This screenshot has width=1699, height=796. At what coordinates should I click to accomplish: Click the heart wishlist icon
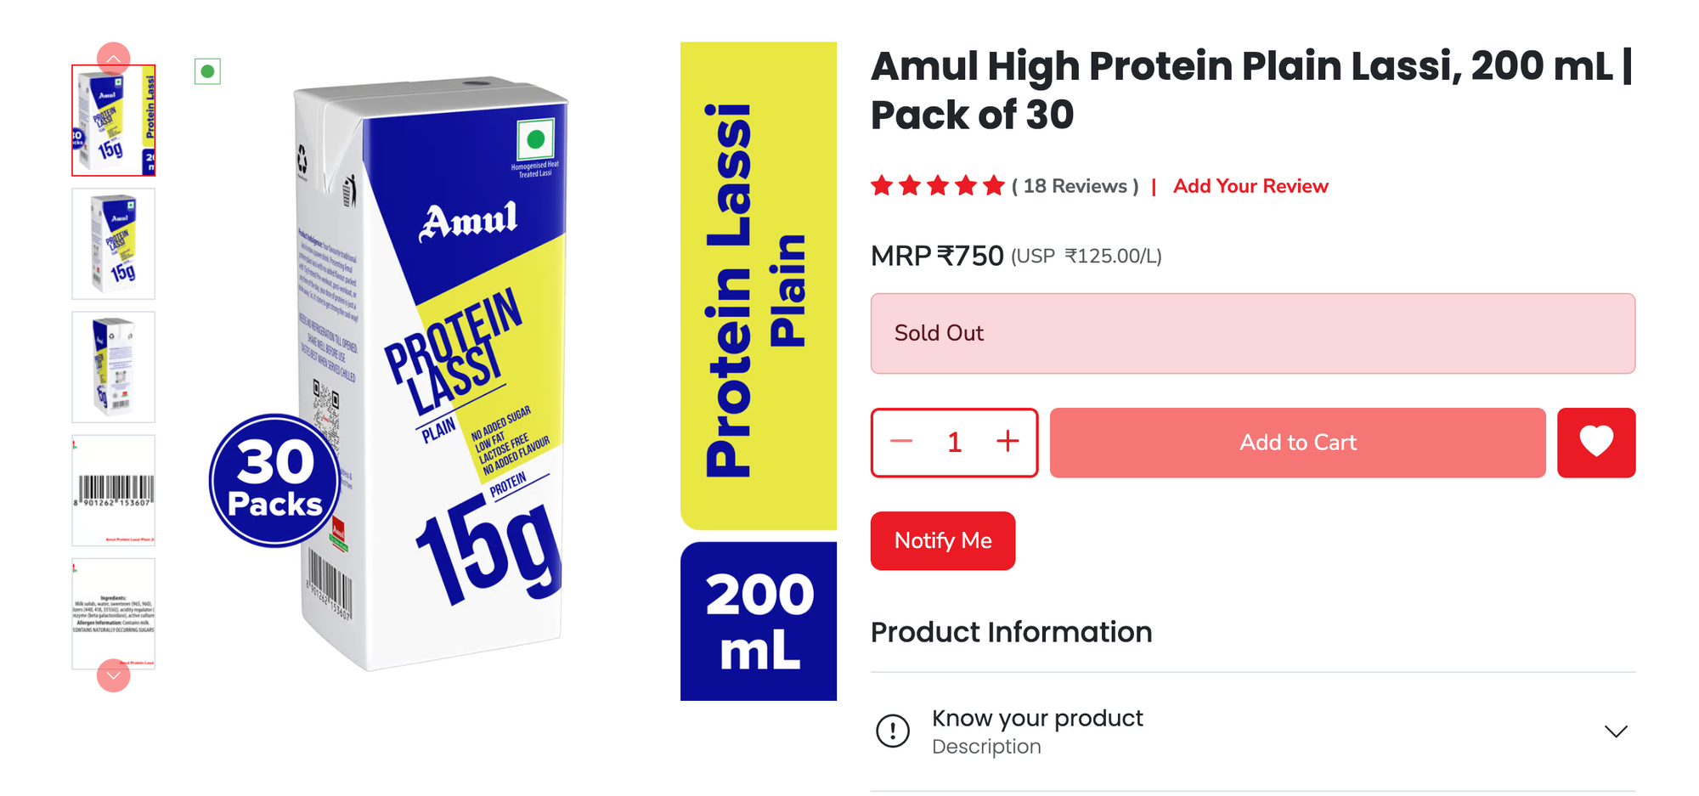point(1595,443)
